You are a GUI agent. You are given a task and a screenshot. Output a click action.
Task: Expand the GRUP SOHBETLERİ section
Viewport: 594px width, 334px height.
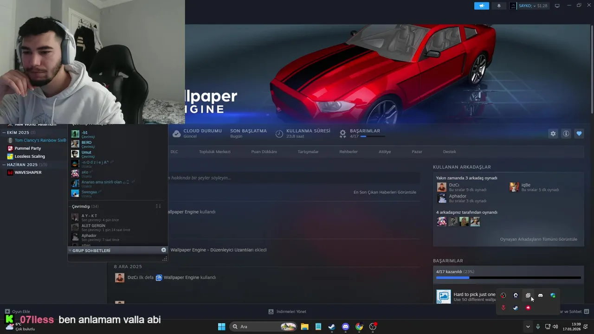tap(91, 250)
